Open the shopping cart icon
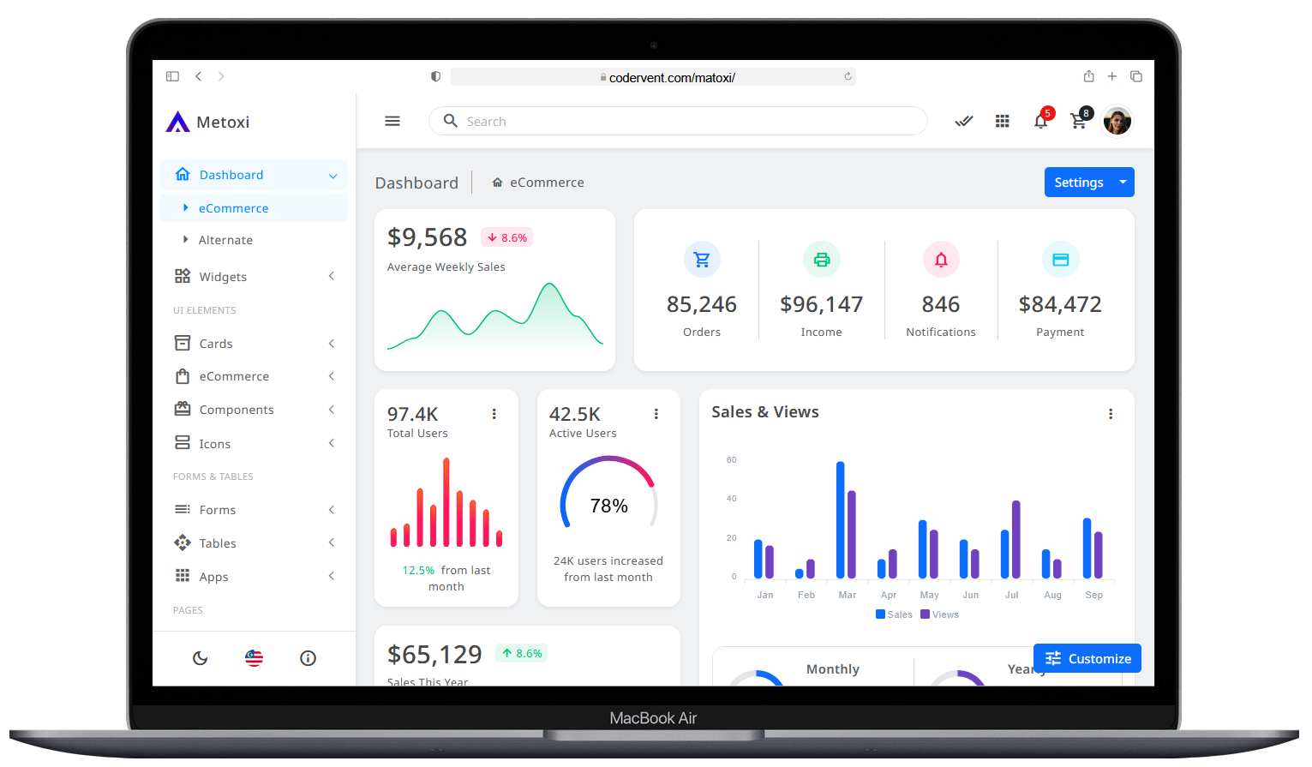This screenshot has height=767, width=1312. 1078,122
